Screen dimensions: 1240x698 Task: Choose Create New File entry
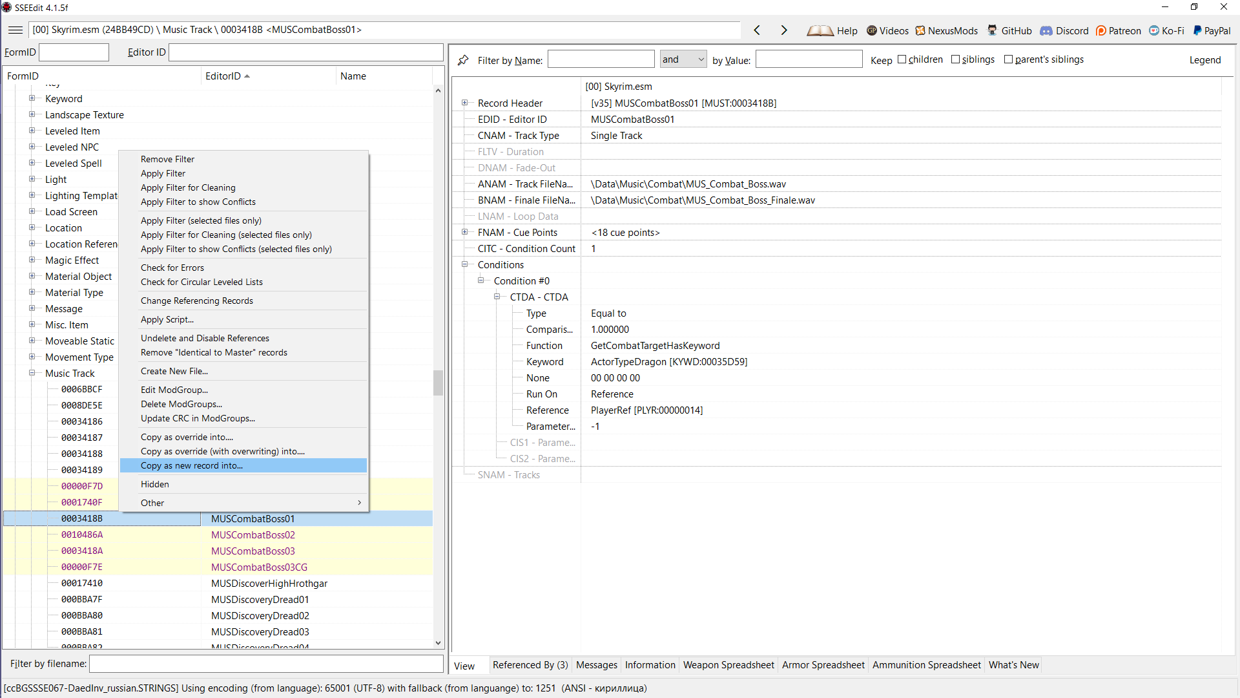tap(243, 371)
